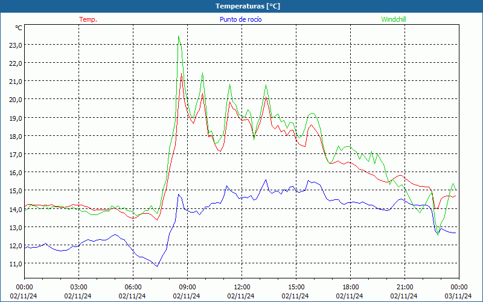The width and height of the screenshot is (483, 302).
Task: Click the 20,0 y-axis value
Action: (x=14, y=100)
